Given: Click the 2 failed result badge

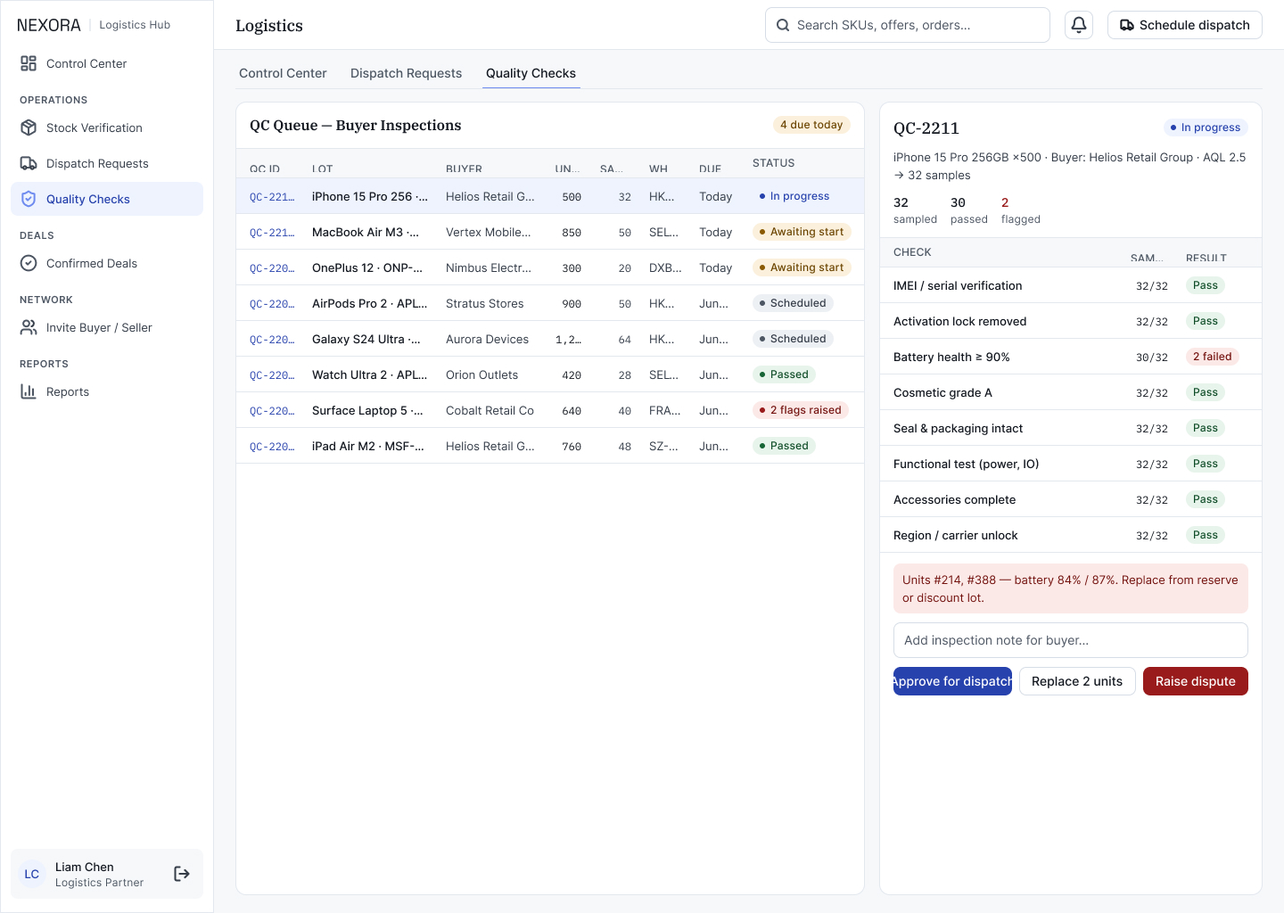Looking at the screenshot, I should 1213,357.
